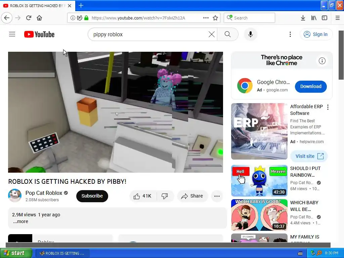344x258 pixels.
Task: Click the on-screen keyboard tray icon
Action: (x=300, y=253)
